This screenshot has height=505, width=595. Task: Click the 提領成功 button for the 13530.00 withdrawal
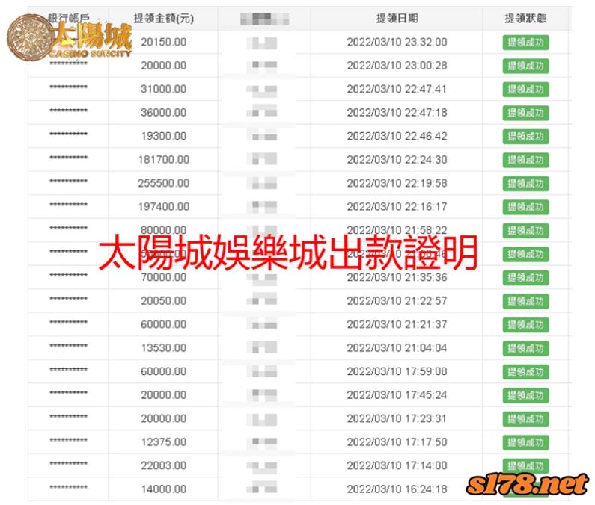point(525,348)
